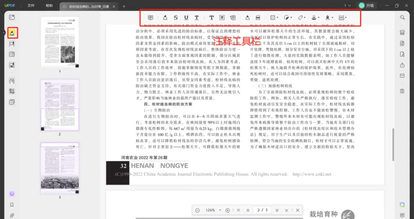Open the attachments paperclip panel

coord(12,215)
